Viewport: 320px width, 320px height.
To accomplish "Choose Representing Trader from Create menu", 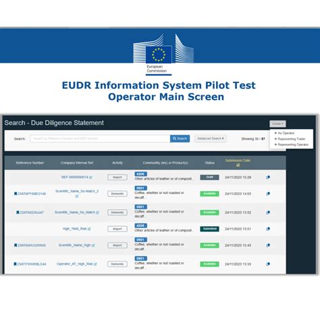I will pos(290,139).
